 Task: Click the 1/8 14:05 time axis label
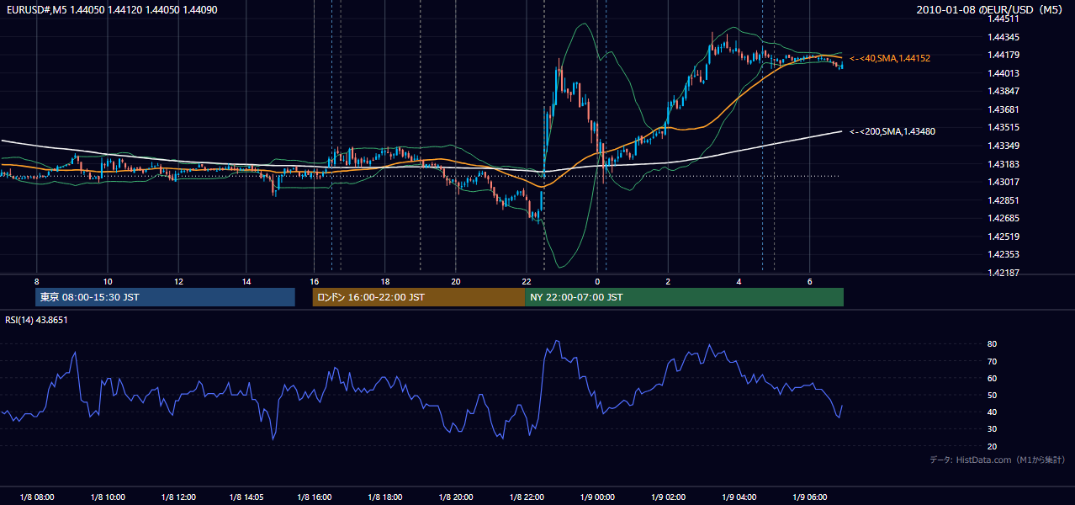pyautogui.click(x=246, y=497)
